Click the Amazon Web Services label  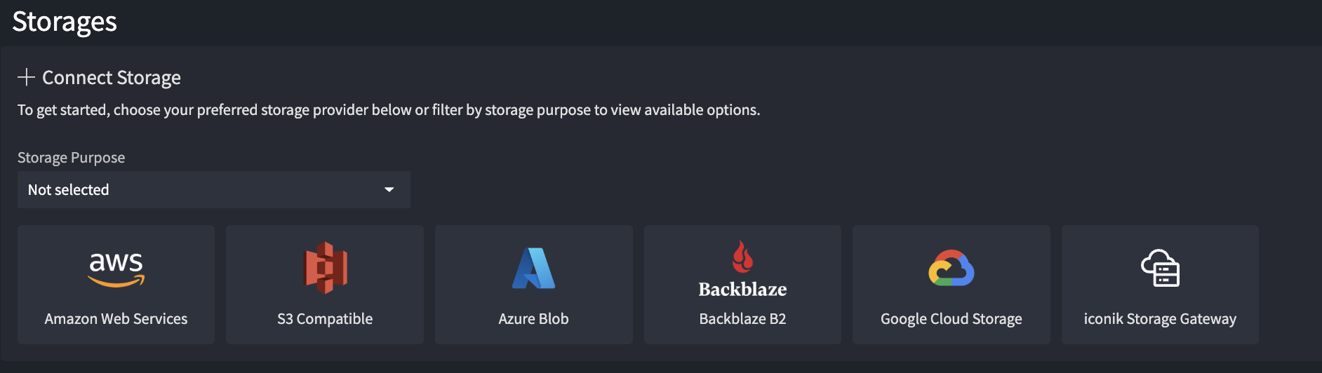[x=116, y=319]
